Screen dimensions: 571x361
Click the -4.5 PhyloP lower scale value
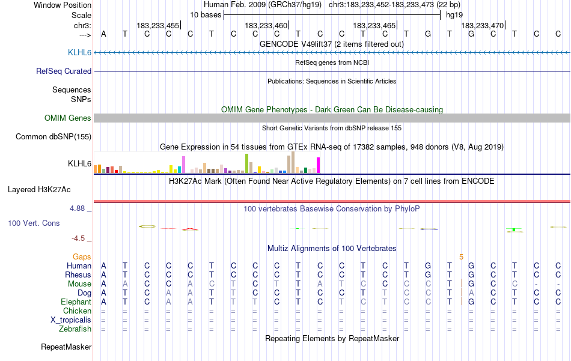78,238
